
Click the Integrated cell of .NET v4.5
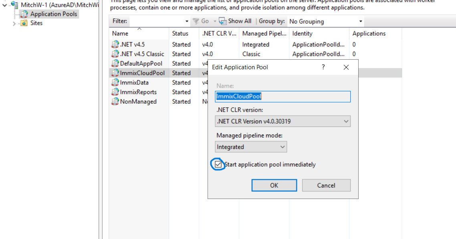[x=256, y=44]
